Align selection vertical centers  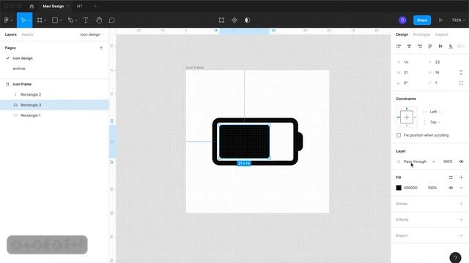tap(440, 46)
